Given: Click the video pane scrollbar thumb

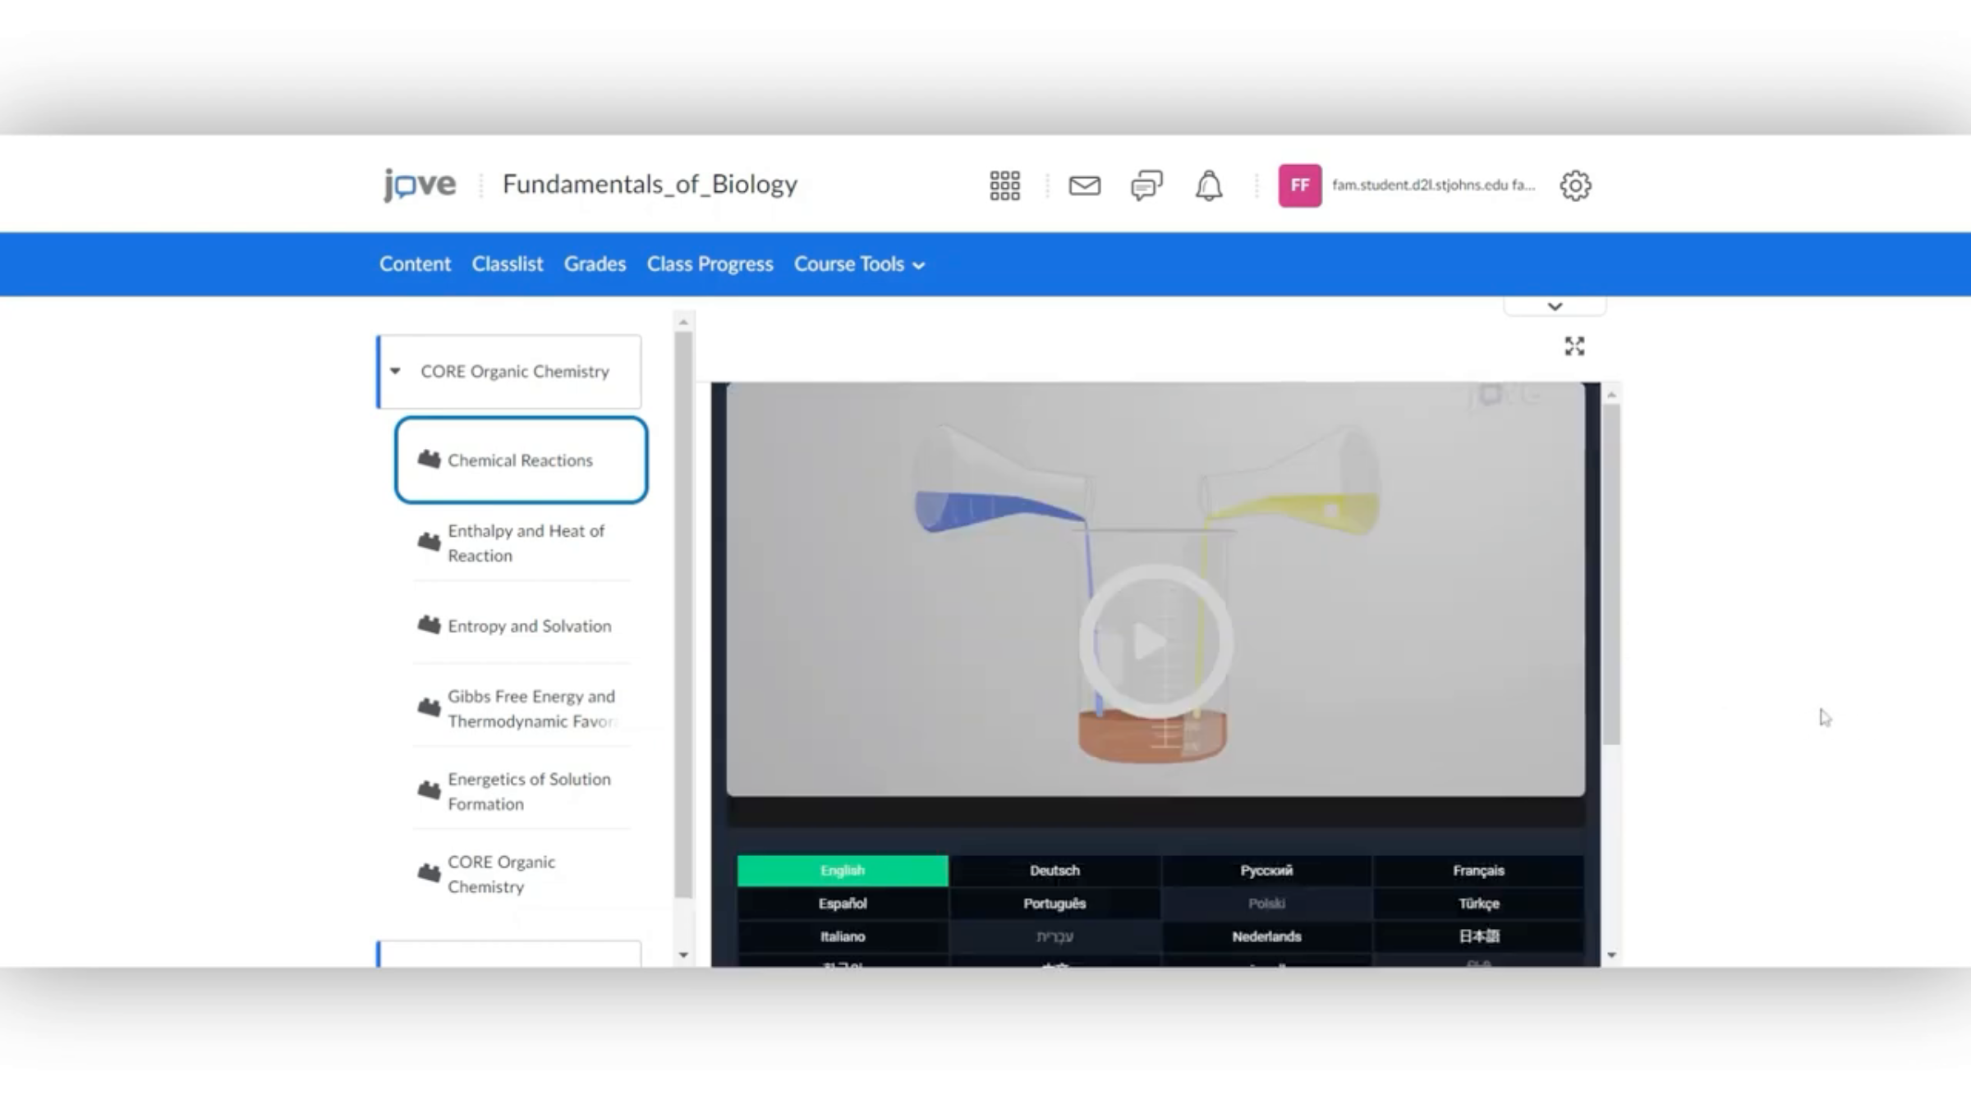Looking at the screenshot, I should click(1611, 575).
